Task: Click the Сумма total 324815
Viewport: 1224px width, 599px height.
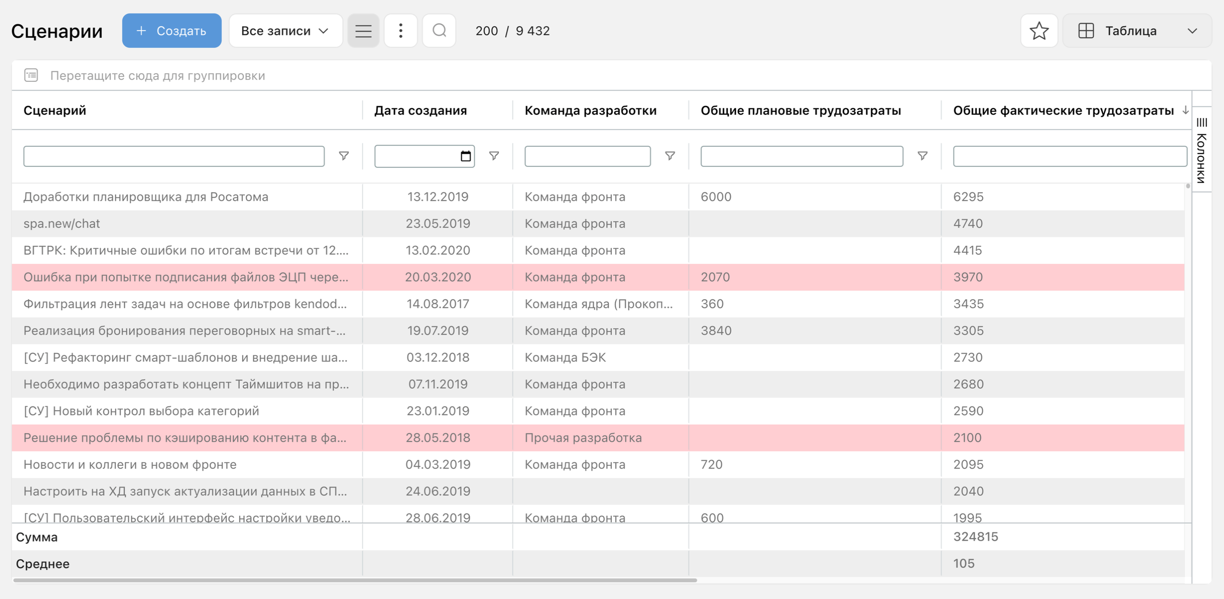Action: (976, 537)
